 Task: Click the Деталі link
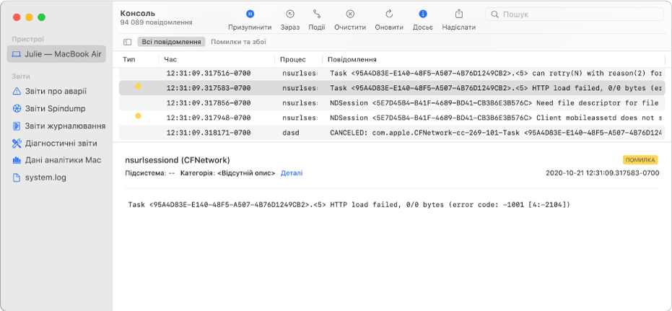[x=292, y=173]
